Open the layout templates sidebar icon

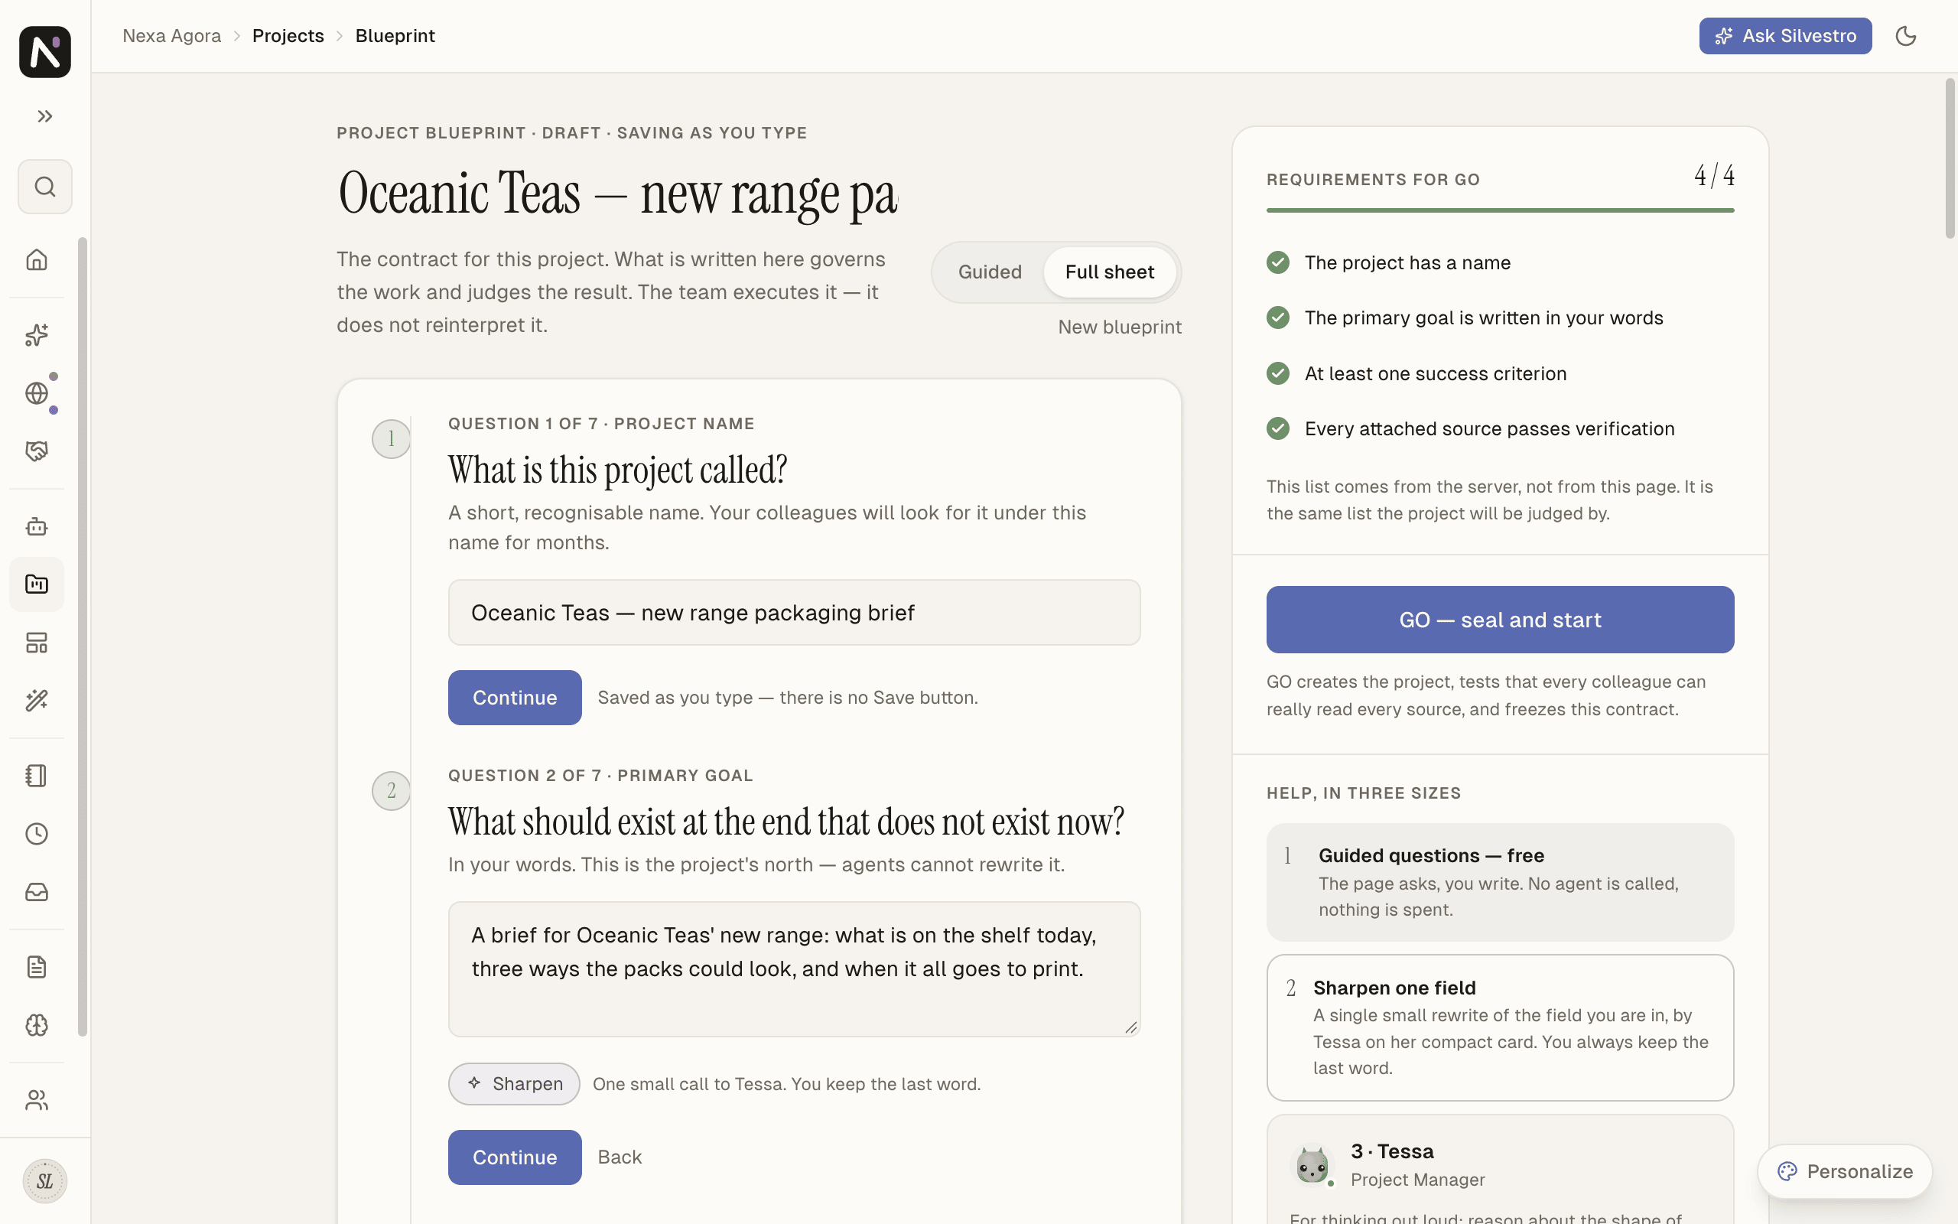(37, 643)
